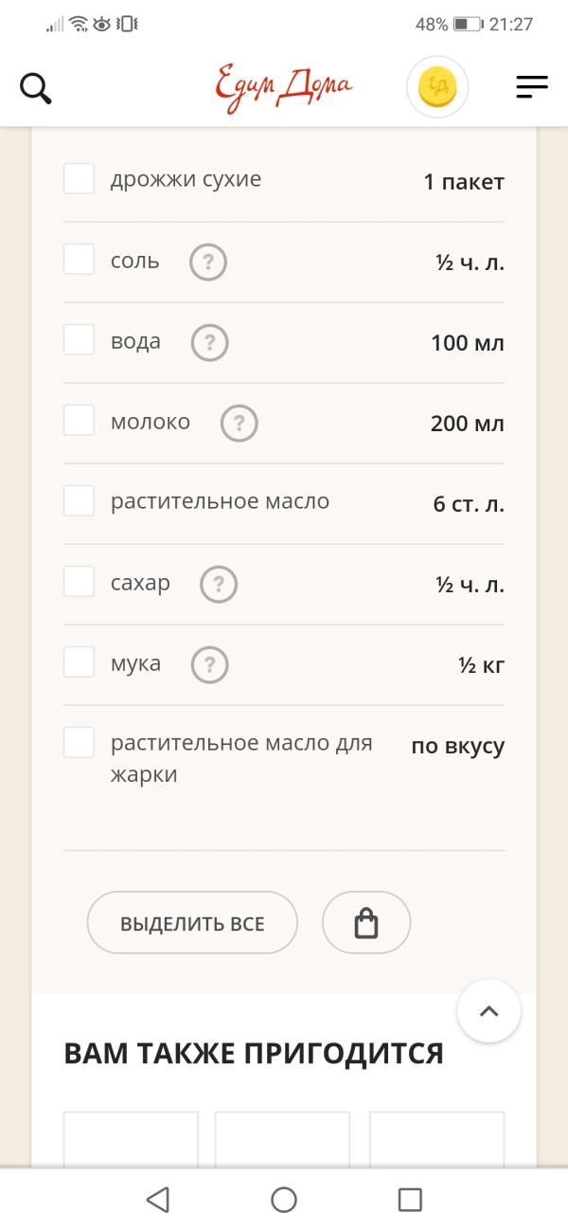Open the yellow coin profile icon
Screen dimensions: 568x1231
pos(437,88)
